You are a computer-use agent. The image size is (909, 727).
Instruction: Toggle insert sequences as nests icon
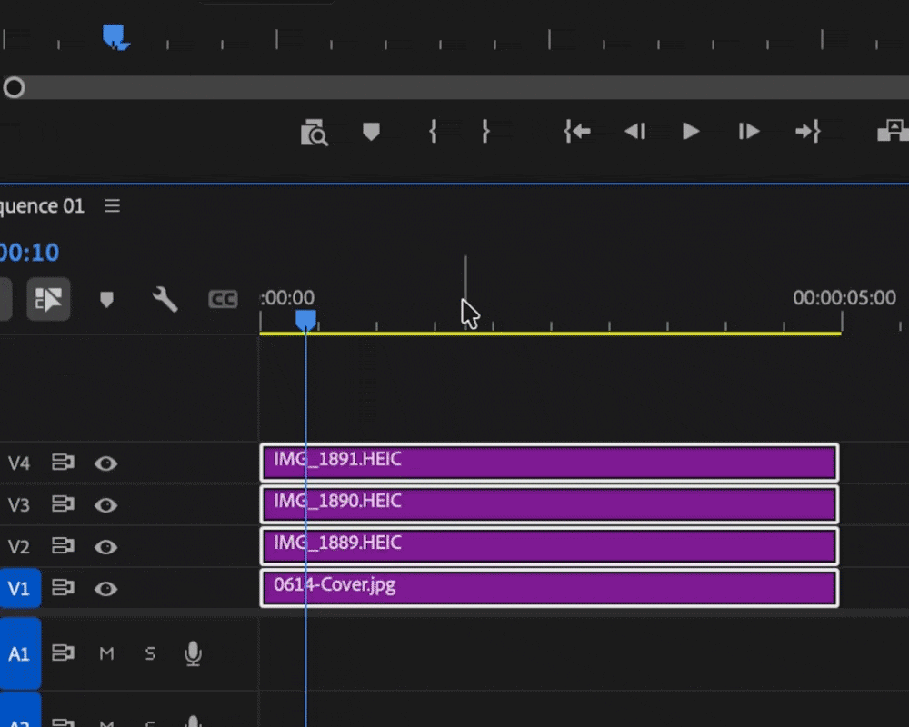click(48, 299)
